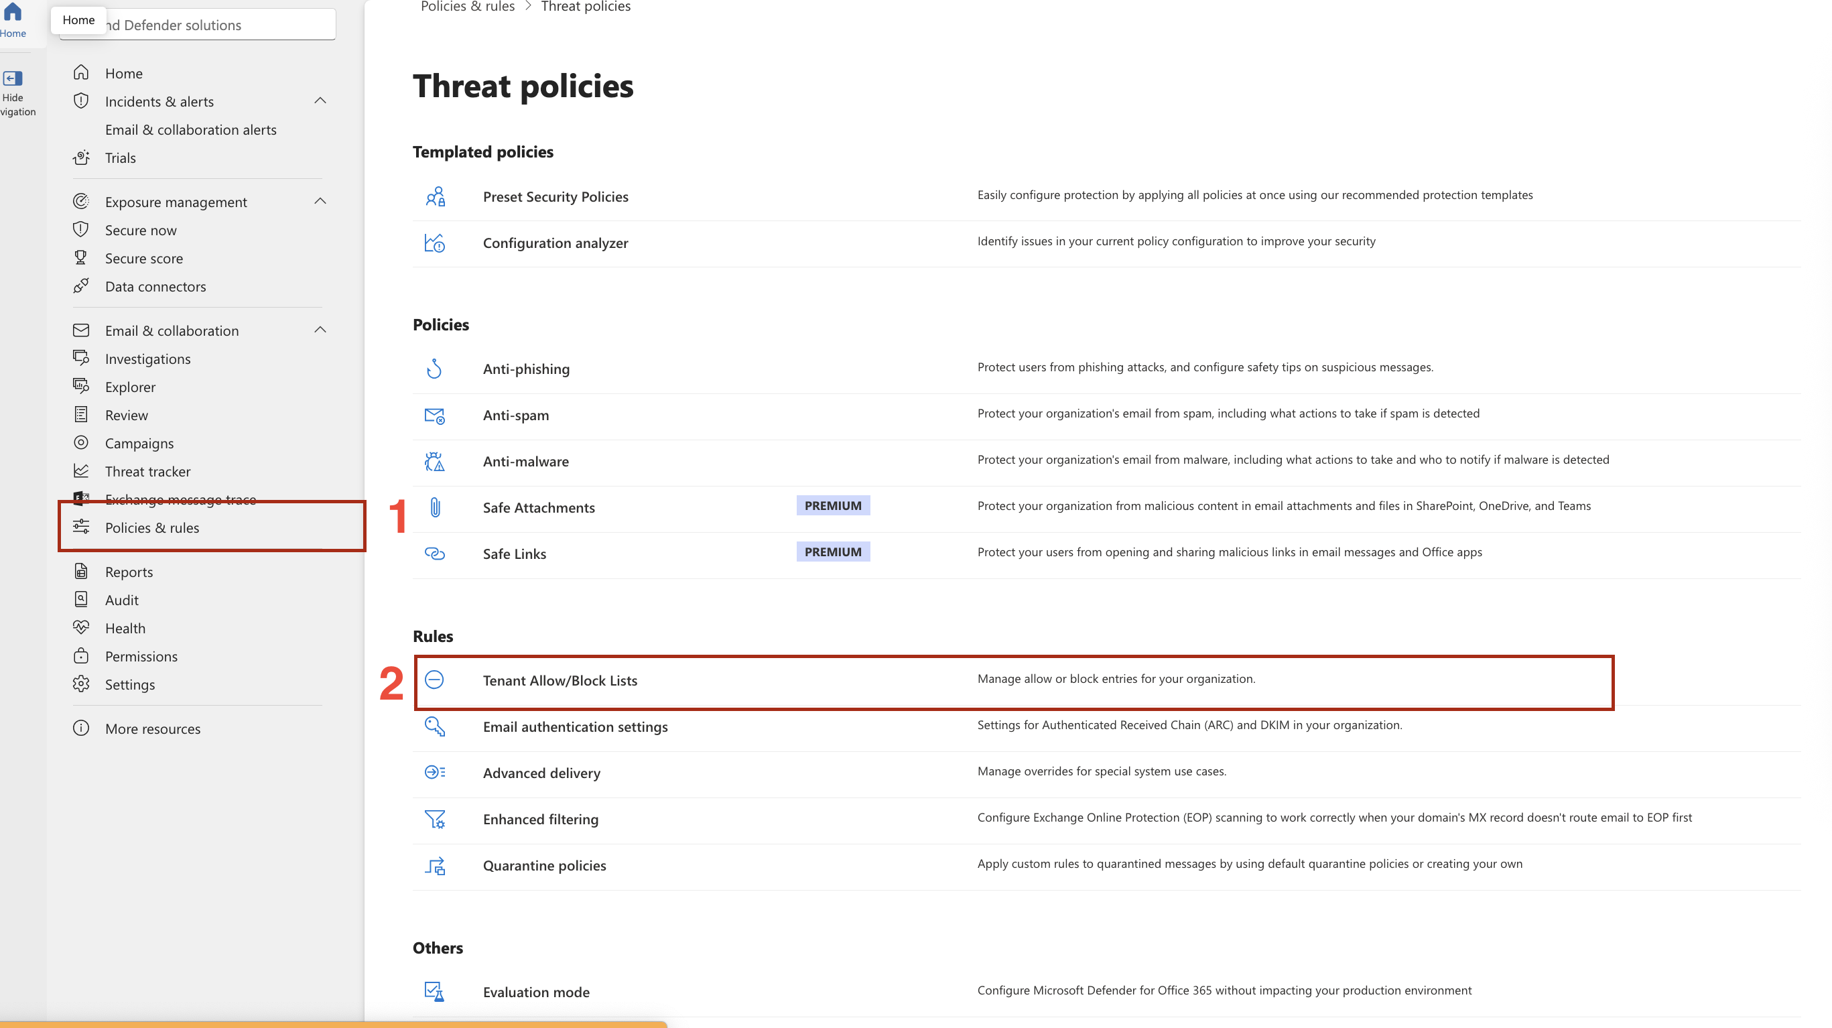The height and width of the screenshot is (1028, 1832).
Task: Click the Review list icon
Action: click(81, 415)
